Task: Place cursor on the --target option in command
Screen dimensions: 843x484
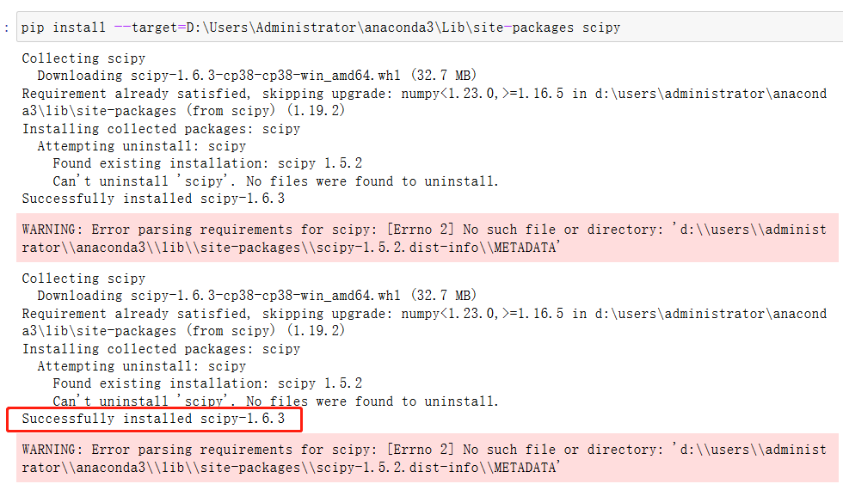Action: pos(145,28)
